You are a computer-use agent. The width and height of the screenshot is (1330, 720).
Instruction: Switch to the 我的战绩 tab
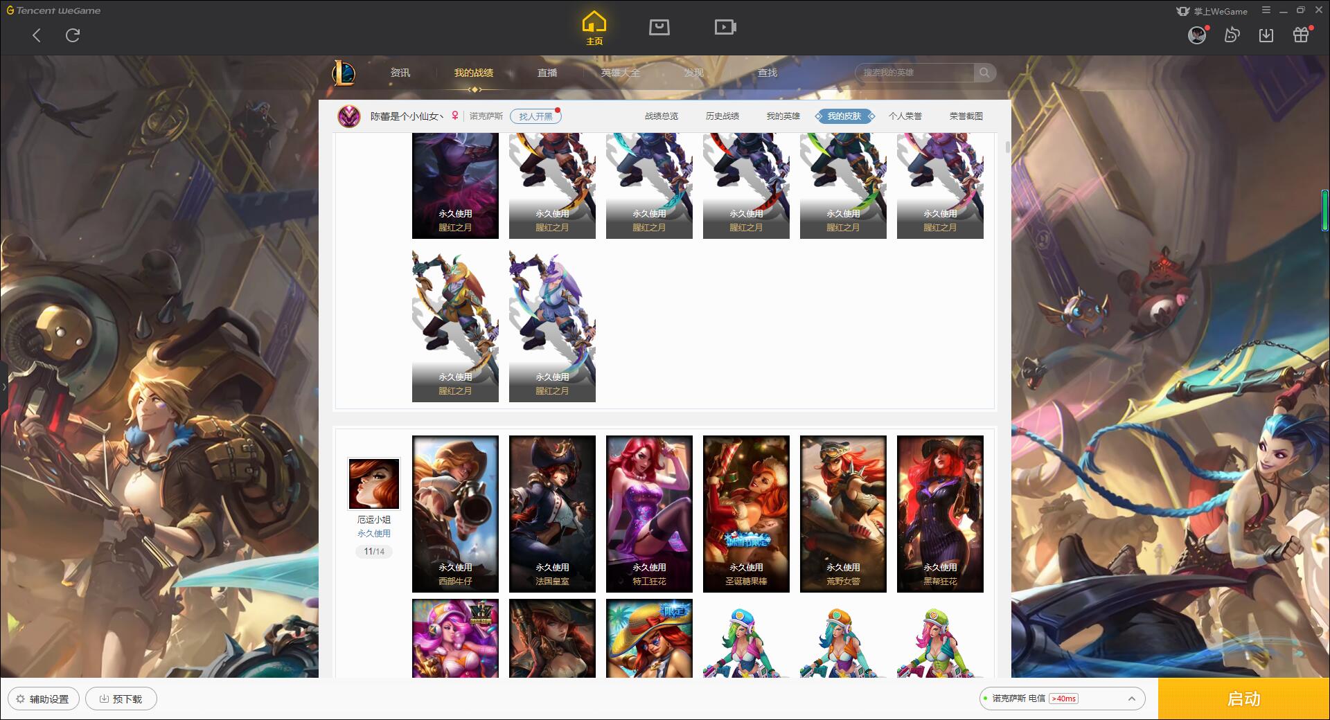474,73
